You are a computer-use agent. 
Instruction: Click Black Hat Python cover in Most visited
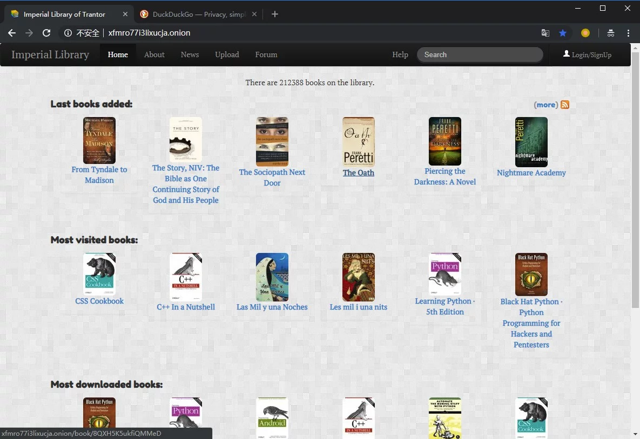531,275
